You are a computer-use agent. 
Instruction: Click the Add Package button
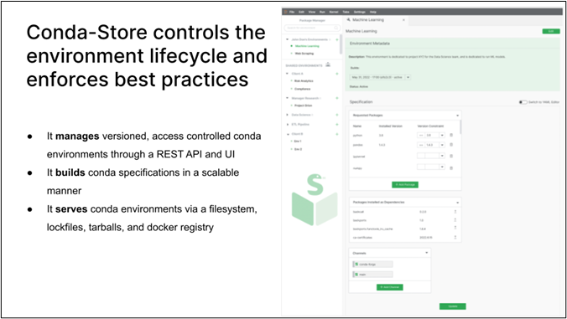click(x=405, y=185)
